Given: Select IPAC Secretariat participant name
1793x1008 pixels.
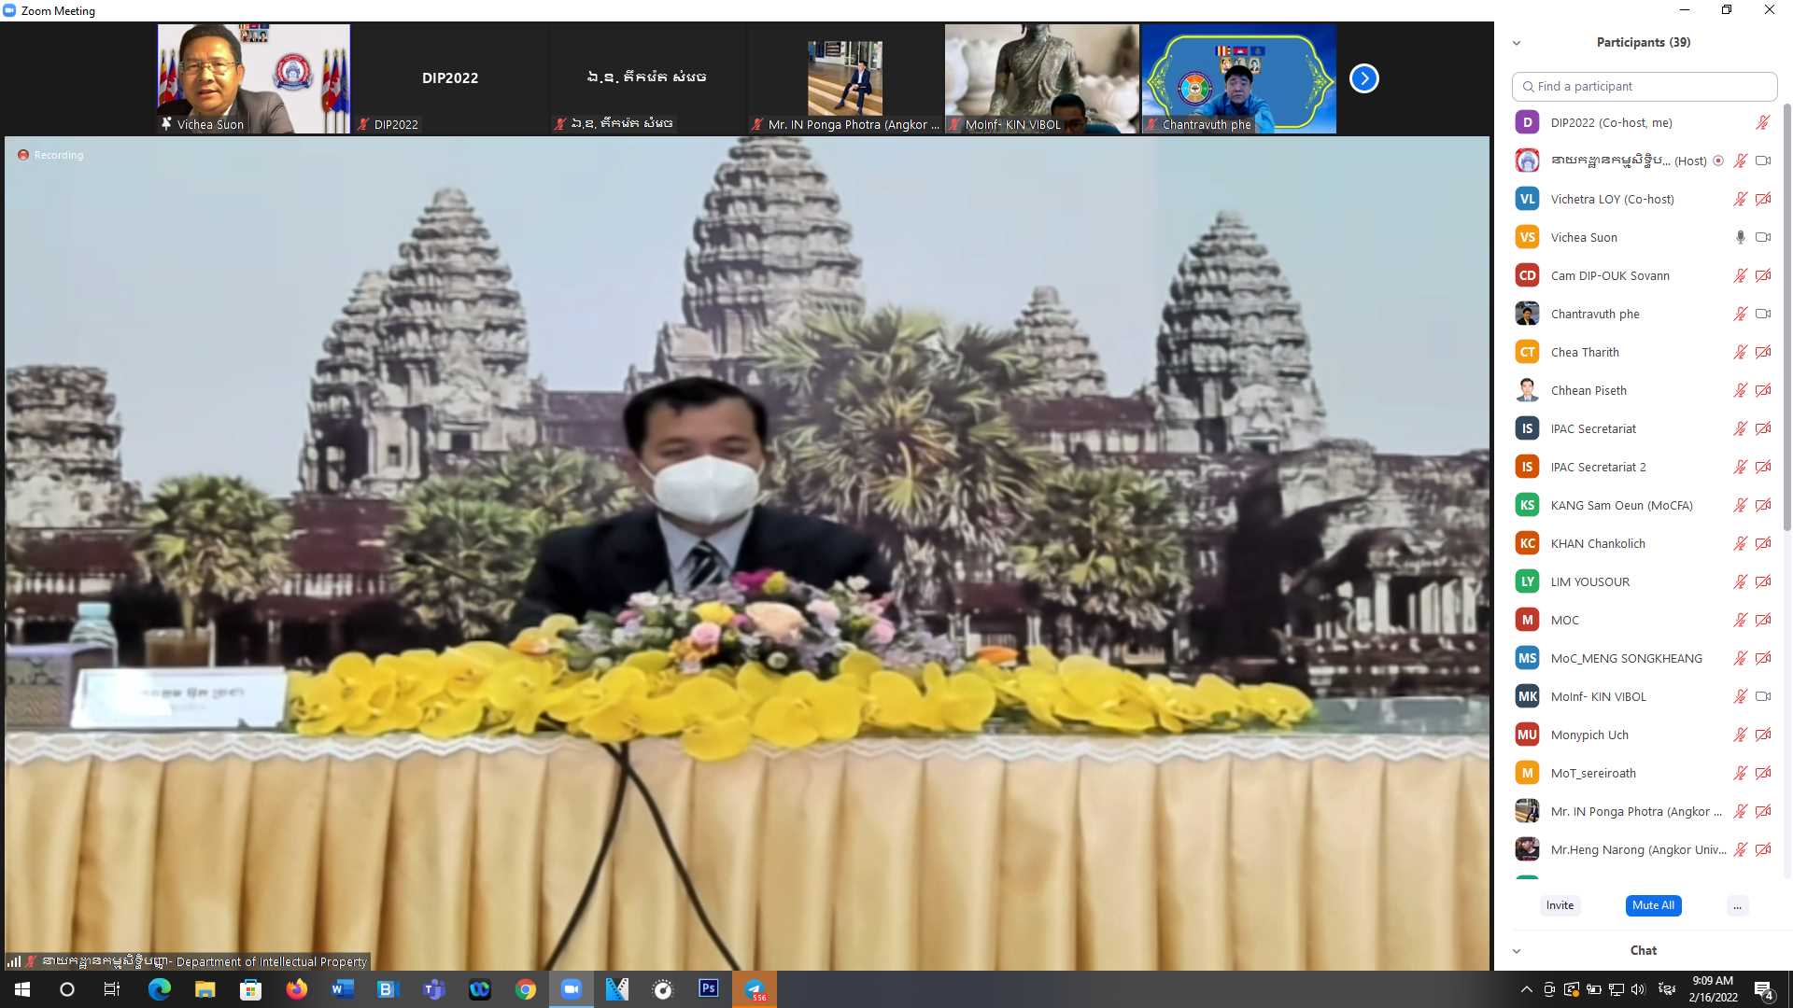Looking at the screenshot, I should 1593,428.
